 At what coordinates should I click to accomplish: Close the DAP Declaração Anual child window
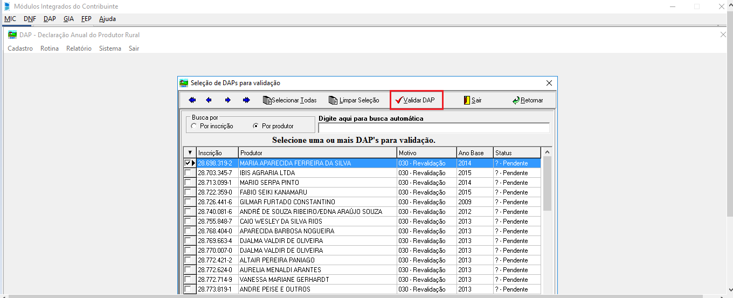coord(723,35)
